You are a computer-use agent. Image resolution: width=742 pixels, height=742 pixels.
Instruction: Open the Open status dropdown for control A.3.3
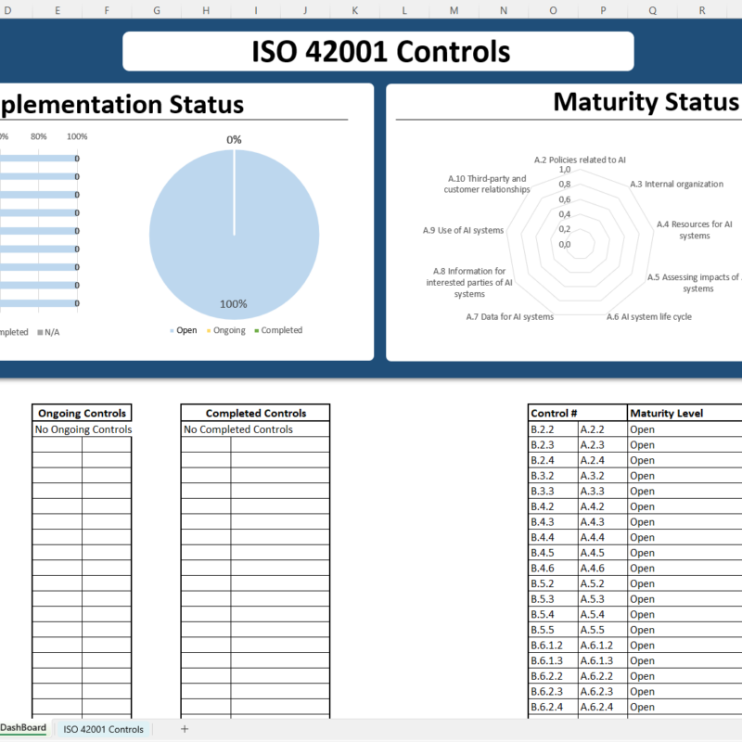click(x=677, y=491)
